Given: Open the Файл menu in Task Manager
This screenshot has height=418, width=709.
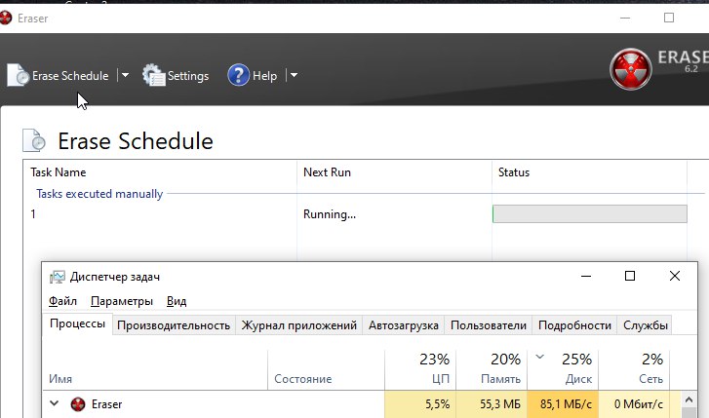Looking at the screenshot, I should [x=62, y=301].
